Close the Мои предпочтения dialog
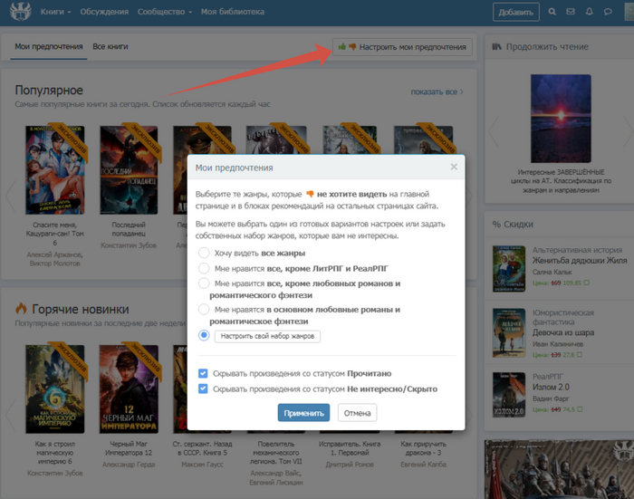The width and height of the screenshot is (634, 499). click(x=454, y=167)
